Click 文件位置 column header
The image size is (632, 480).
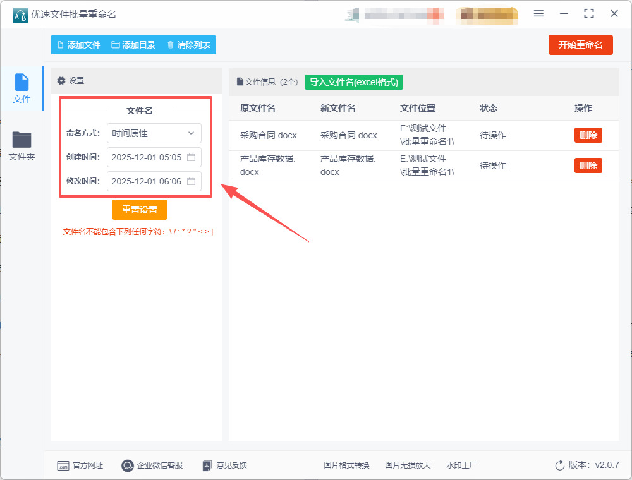click(418, 108)
